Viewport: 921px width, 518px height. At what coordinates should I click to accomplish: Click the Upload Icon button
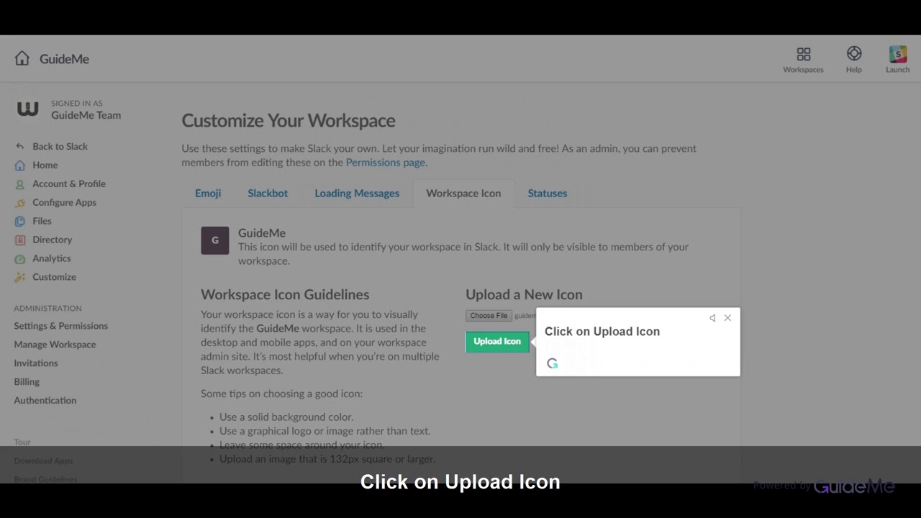pyautogui.click(x=496, y=341)
